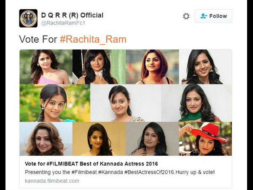Screen dimensions: 253x190
Task: Open the D Q R R (R) Official account name
Action: coord(72,15)
